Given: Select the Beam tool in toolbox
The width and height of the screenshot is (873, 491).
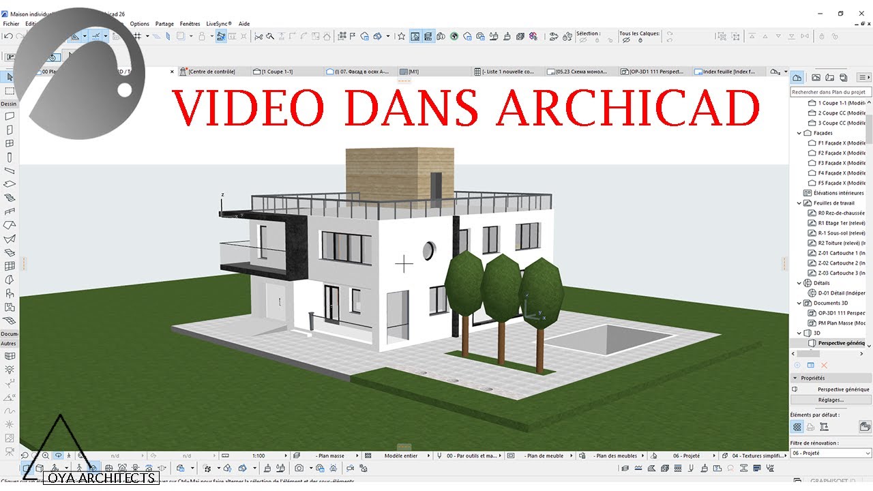Looking at the screenshot, I should click(x=10, y=170).
